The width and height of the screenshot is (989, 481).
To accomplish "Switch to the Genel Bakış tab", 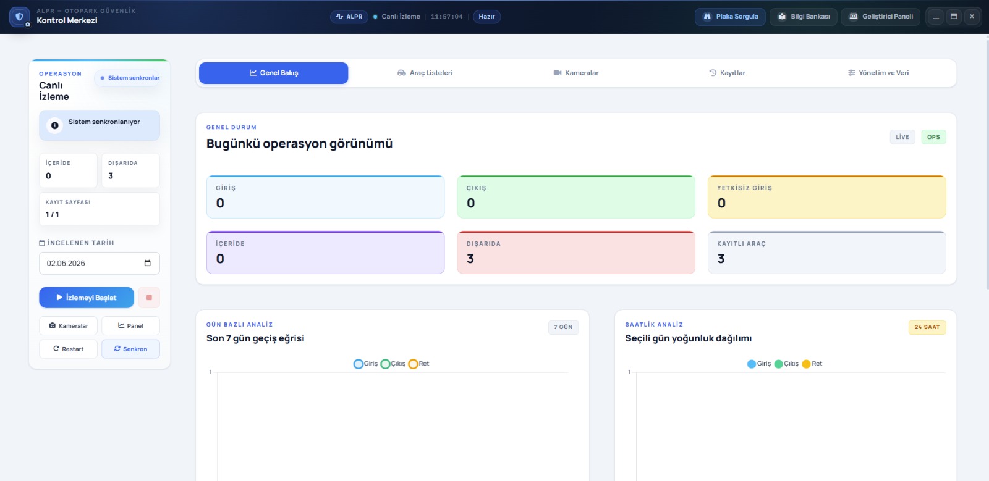I will coord(273,73).
